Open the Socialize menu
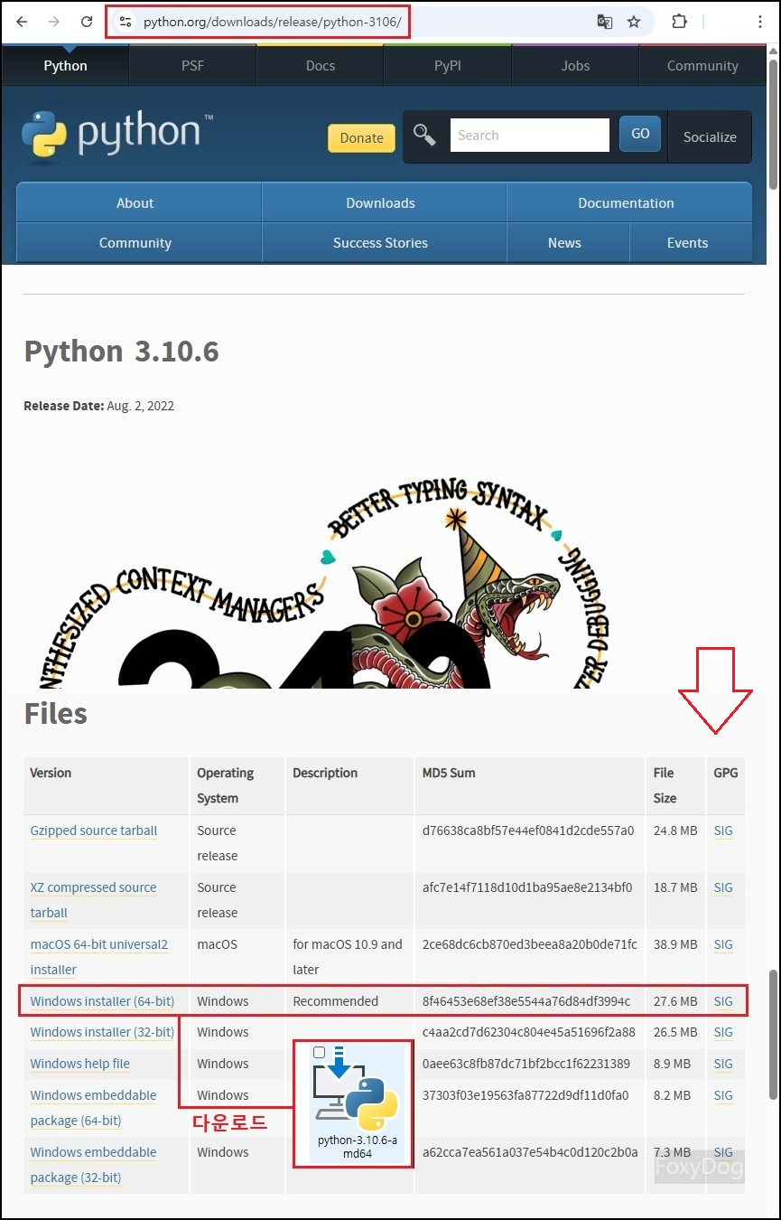The width and height of the screenshot is (781, 1220). pos(710,137)
